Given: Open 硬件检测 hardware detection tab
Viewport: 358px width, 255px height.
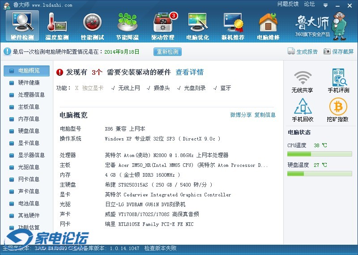Looking at the screenshot, I should pos(22,26).
